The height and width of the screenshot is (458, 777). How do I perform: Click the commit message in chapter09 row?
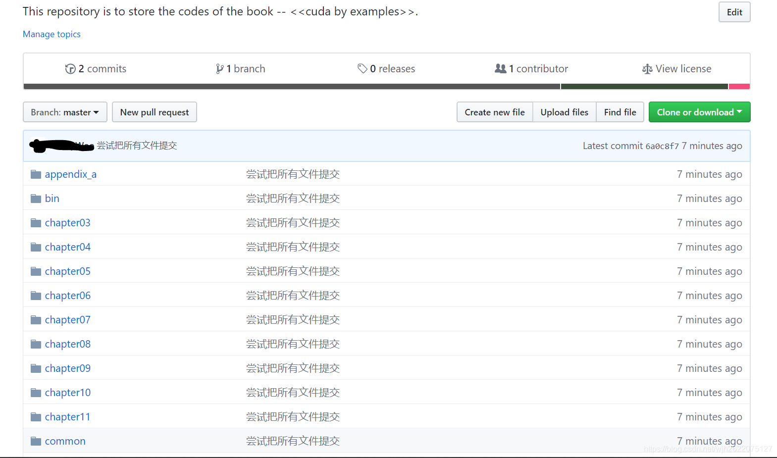click(x=293, y=368)
